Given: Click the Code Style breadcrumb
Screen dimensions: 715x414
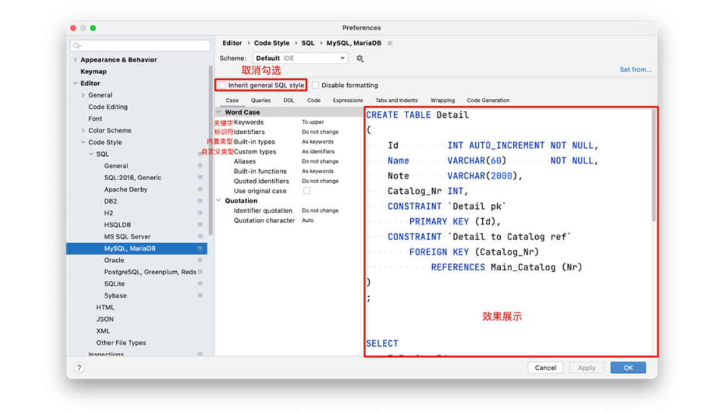Looking at the screenshot, I should 272,43.
